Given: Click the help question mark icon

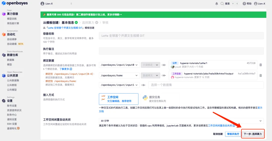Looking at the screenshot, I should 244,4.
